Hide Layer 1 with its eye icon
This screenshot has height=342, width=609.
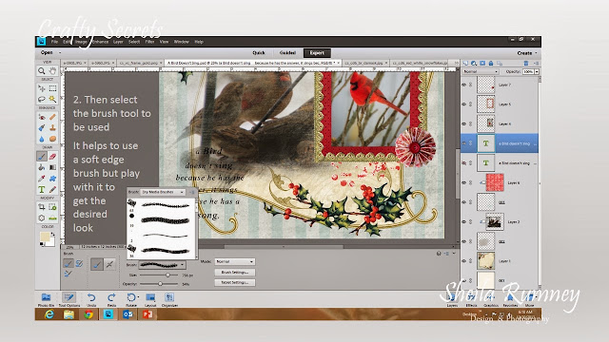click(463, 261)
